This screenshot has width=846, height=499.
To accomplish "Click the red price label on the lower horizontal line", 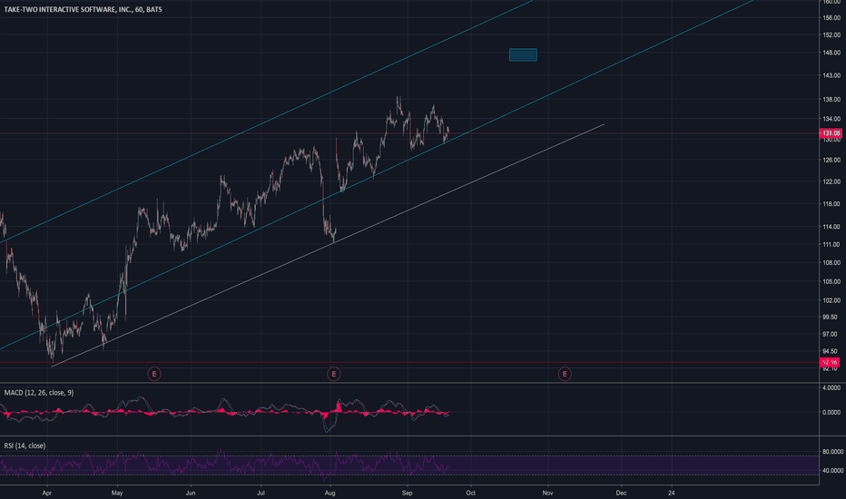I will pyautogui.click(x=830, y=362).
